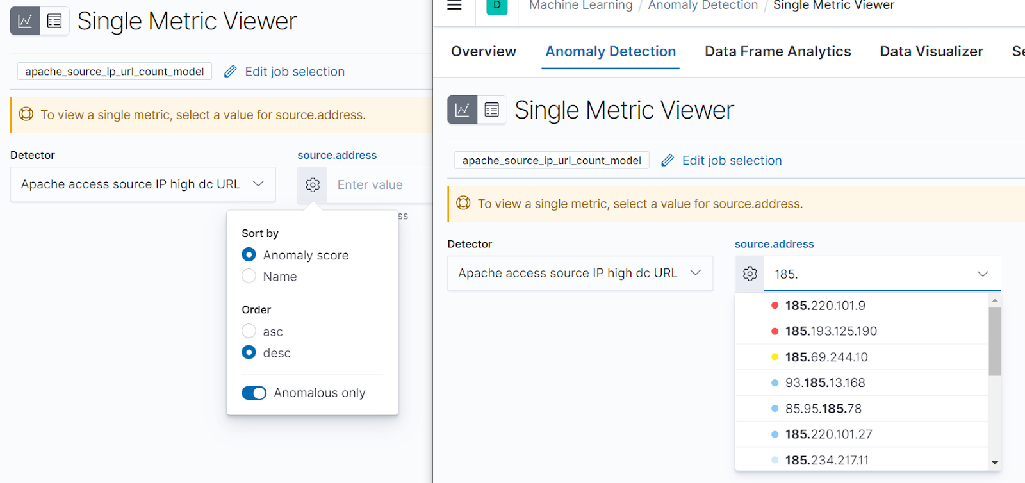
Task: Click scroll down arrow in IP list
Action: 994,463
